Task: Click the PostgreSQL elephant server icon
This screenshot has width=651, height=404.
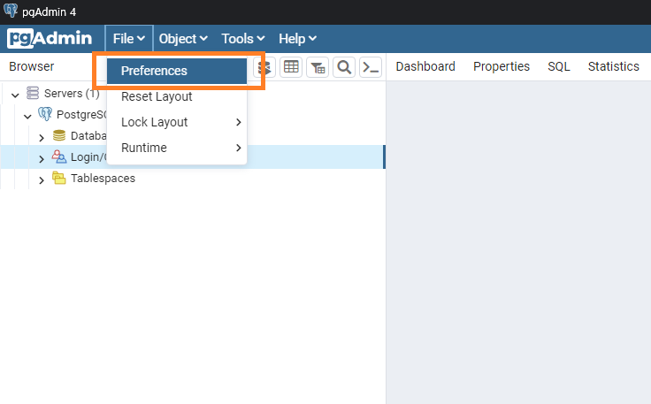Action: tap(45, 114)
